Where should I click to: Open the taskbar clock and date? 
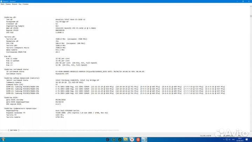pos(240,140)
